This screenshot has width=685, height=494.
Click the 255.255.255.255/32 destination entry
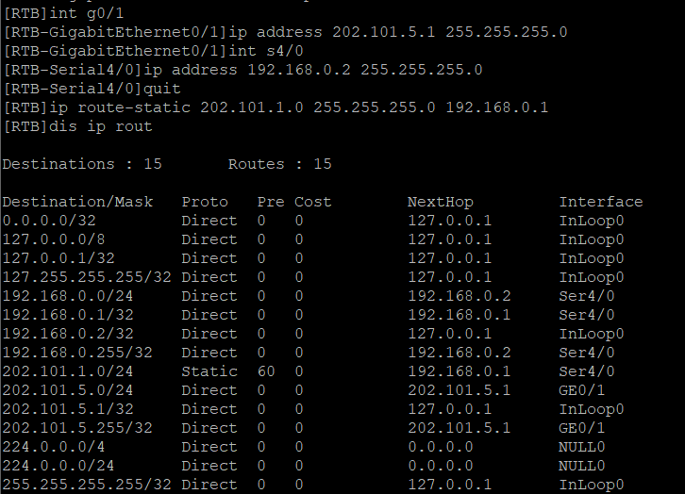pyautogui.click(x=87, y=484)
